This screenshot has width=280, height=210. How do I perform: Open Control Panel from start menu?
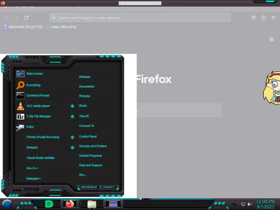coord(88,136)
